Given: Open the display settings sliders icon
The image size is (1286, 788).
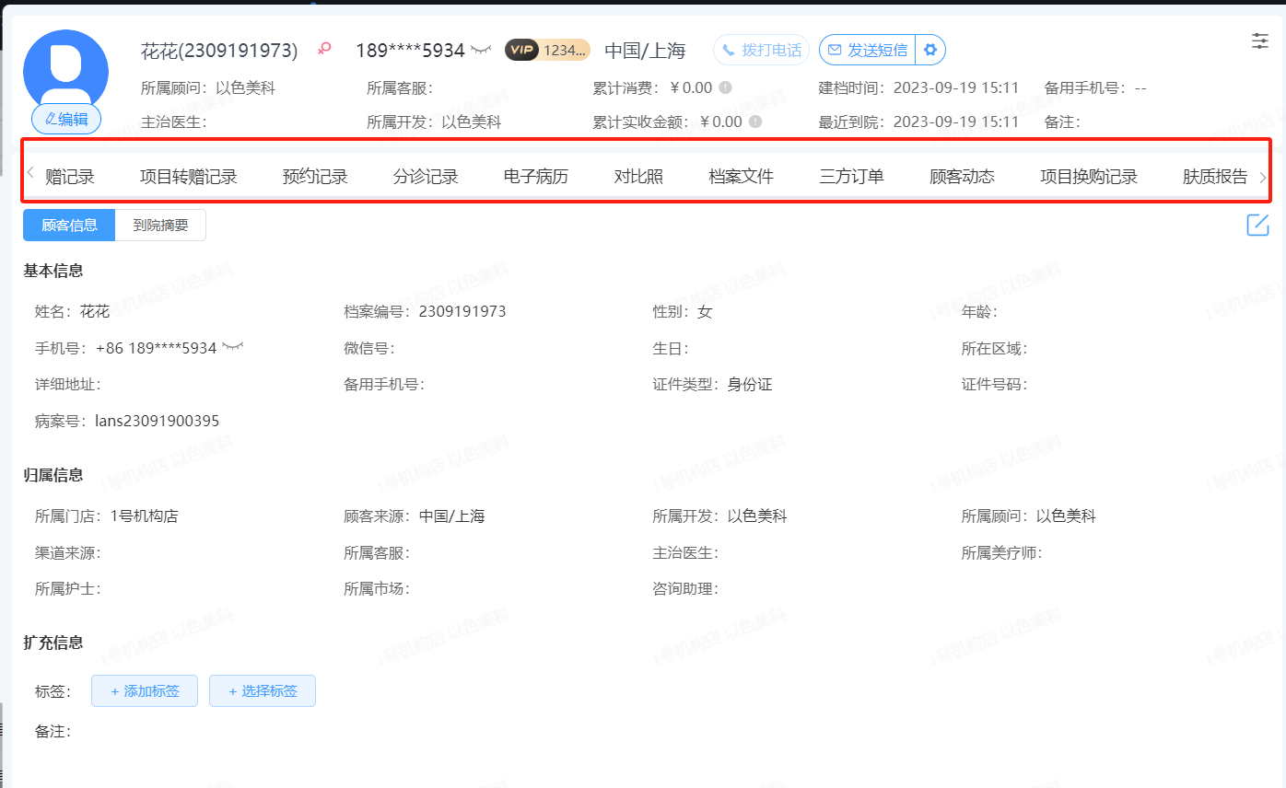Looking at the screenshot, I should tap(1259, 41).
